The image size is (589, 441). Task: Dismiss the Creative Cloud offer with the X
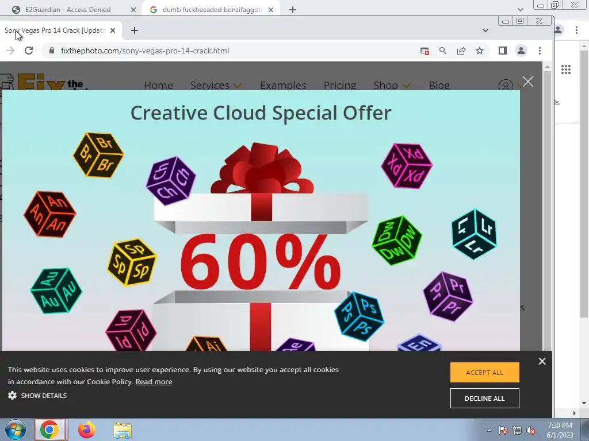(x=528, y=82)
